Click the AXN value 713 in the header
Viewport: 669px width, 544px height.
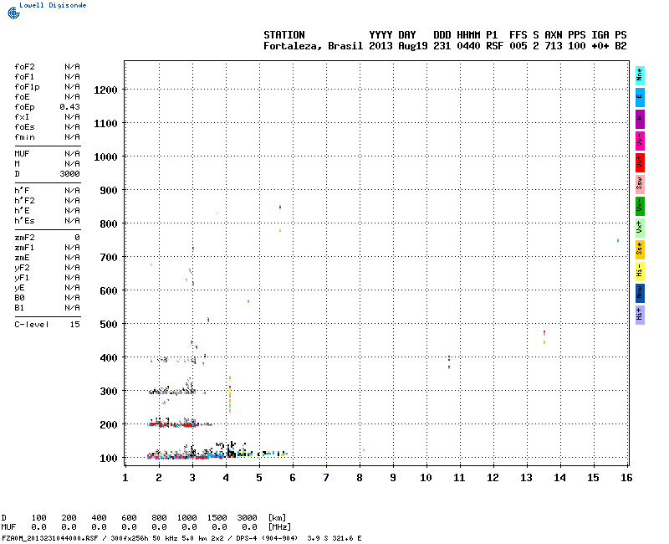pos(553,46)
